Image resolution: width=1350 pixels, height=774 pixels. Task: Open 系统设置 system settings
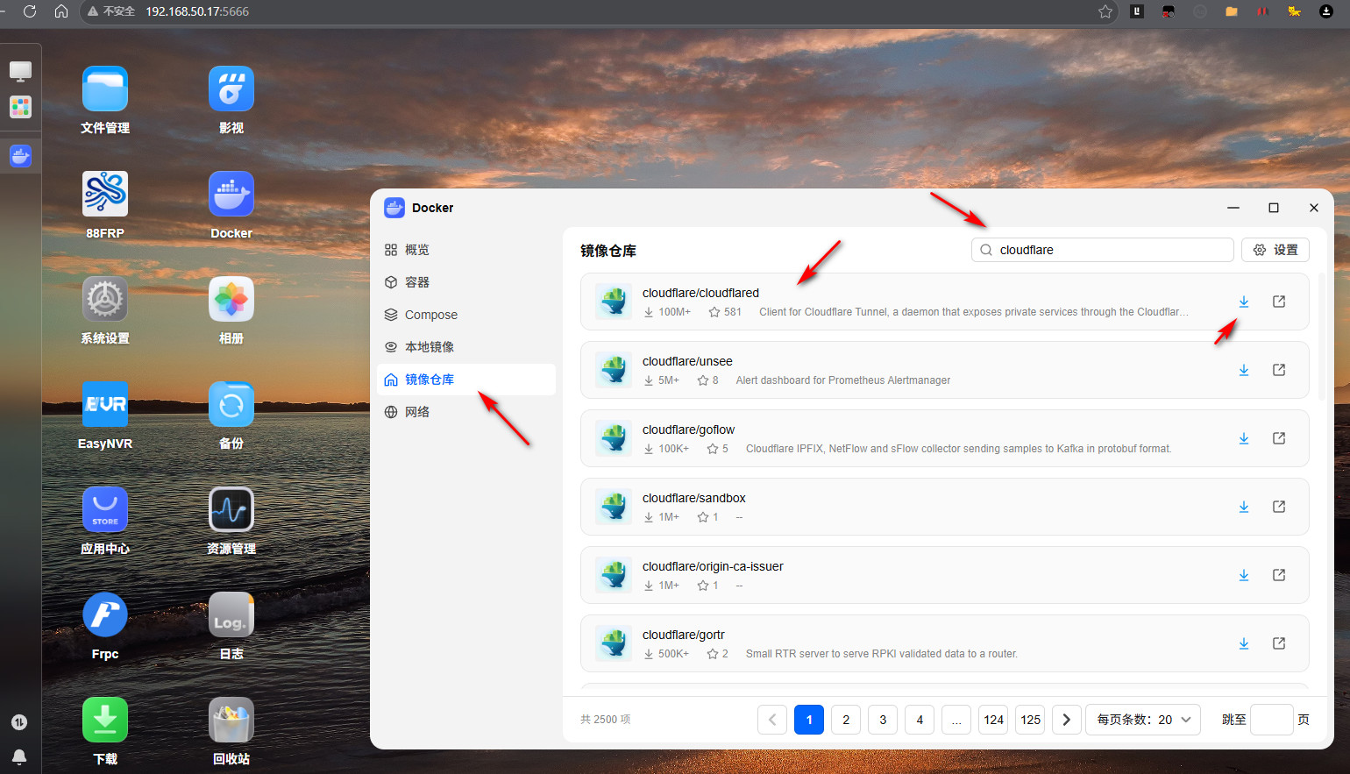click(x=105, y=300)
